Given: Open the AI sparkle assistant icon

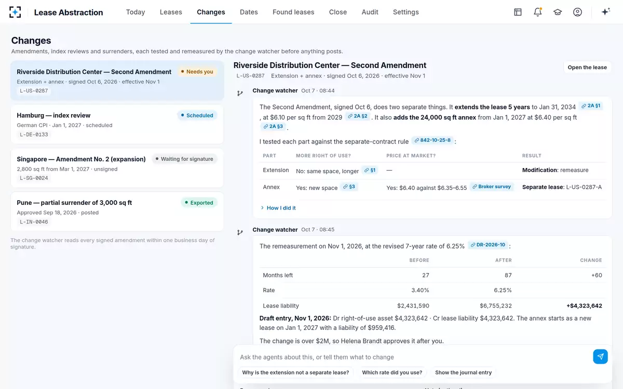Looking at the screenshot, I should [605, 12].
